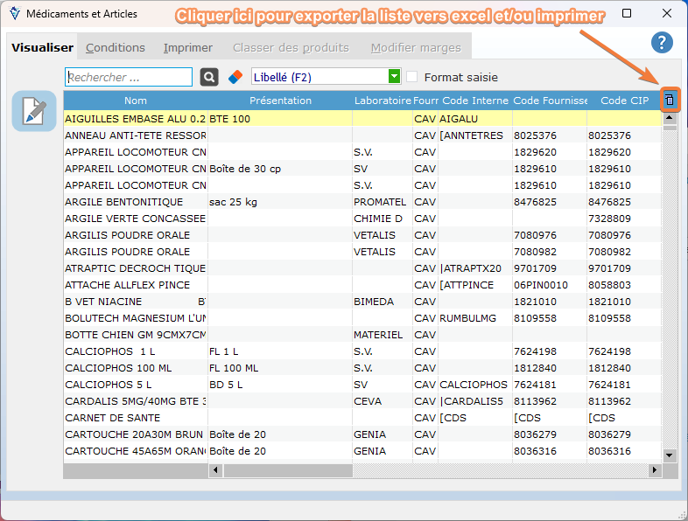Sort by the Nom column header

[x=136, y=101]
